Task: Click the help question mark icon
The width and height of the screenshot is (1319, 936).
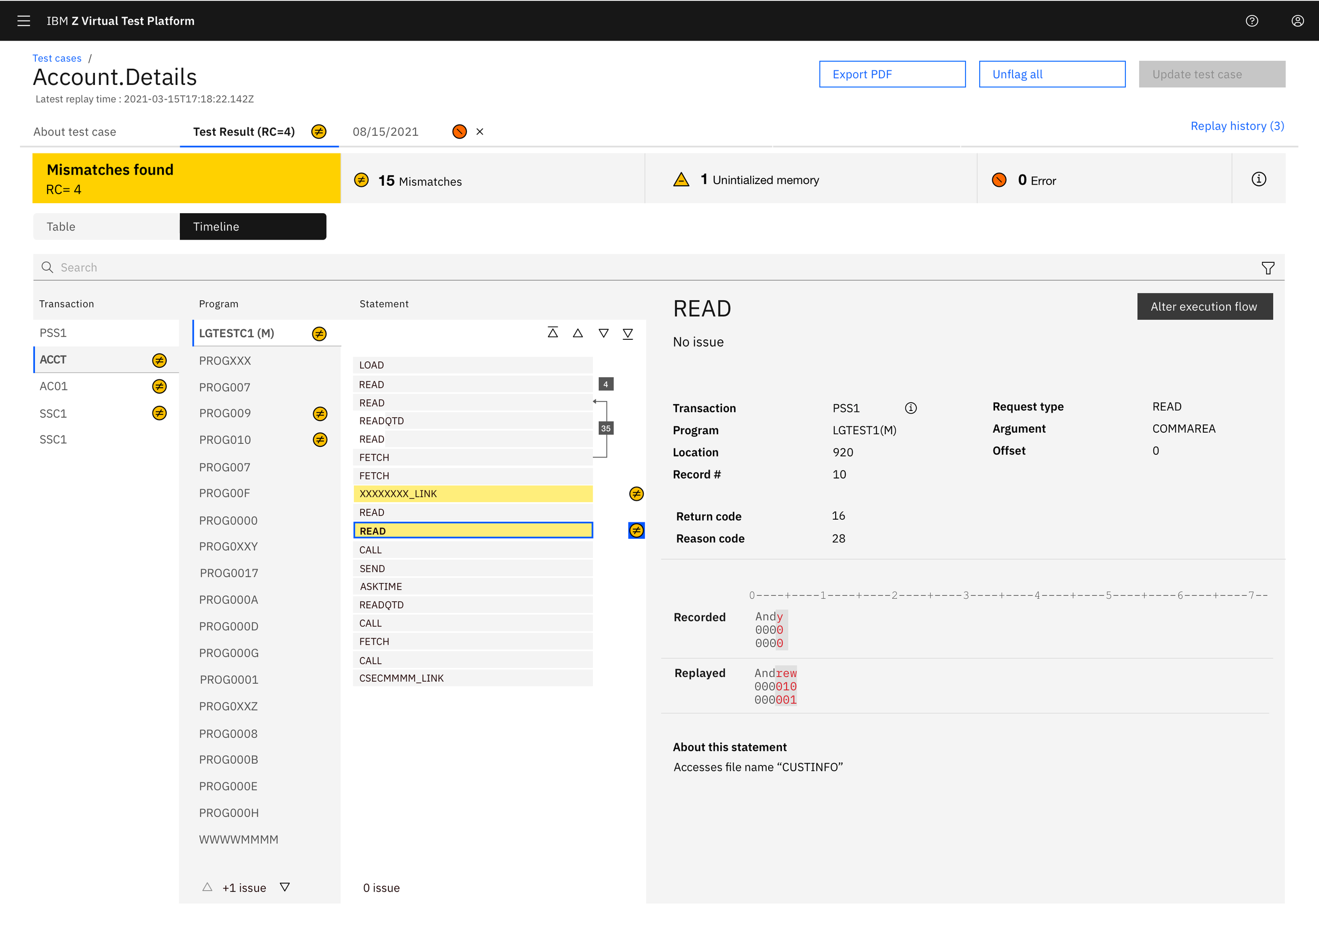Action: click(x=1251, y=21)
